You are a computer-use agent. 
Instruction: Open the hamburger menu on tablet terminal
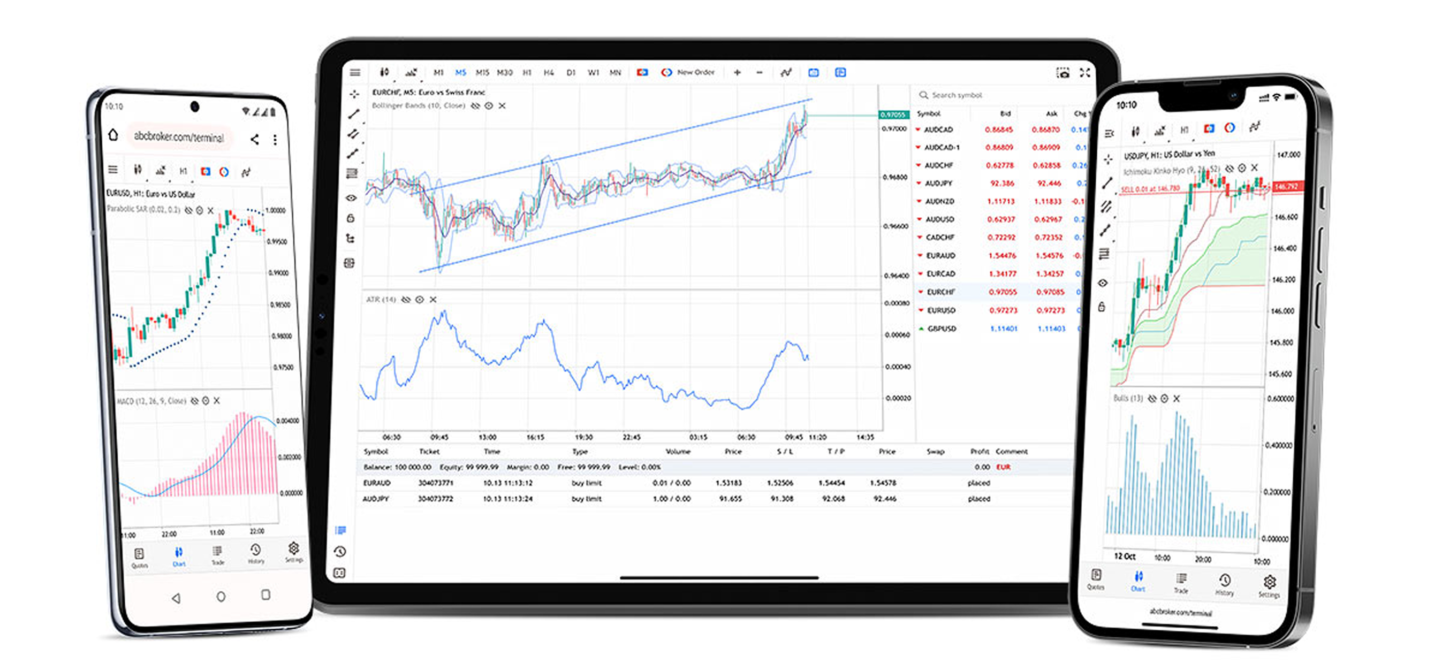[x=355, y=72]
